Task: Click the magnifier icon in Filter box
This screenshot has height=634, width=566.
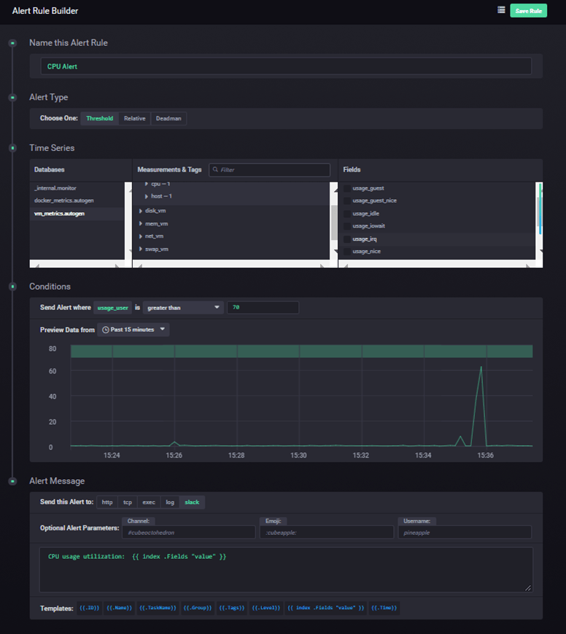Action: point(215,170)
